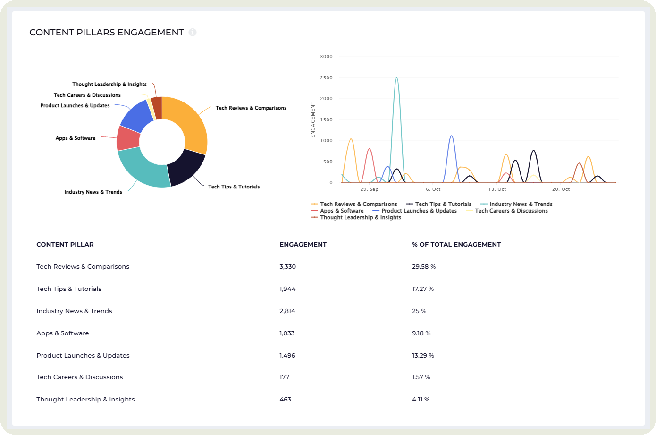
Task: Toggle the Thought Leadership & Insights legend entry
Action: pyautogui.click(x=360, y=217)
